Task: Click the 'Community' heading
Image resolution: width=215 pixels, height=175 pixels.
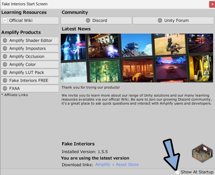Action: point(75,12)
